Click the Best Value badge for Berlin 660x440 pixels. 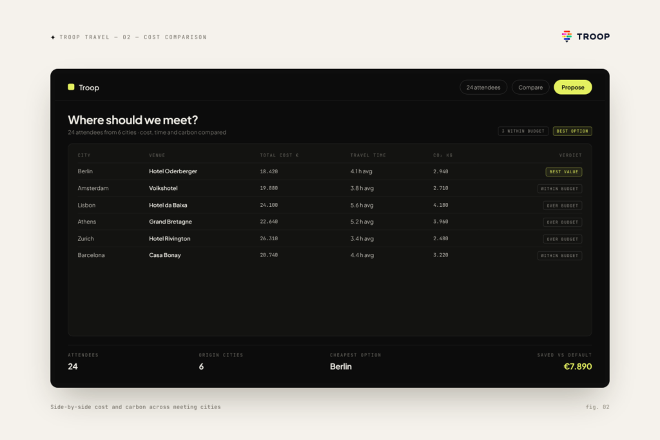(x=564, y=171)
